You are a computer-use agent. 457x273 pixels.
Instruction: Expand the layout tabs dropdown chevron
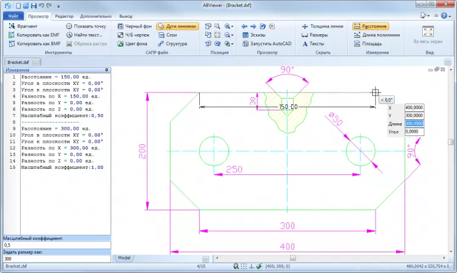[x=205, y=259]
